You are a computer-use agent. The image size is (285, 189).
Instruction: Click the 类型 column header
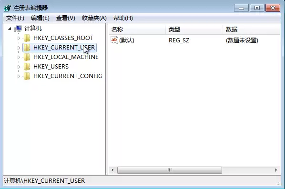[x=194, y=29]
